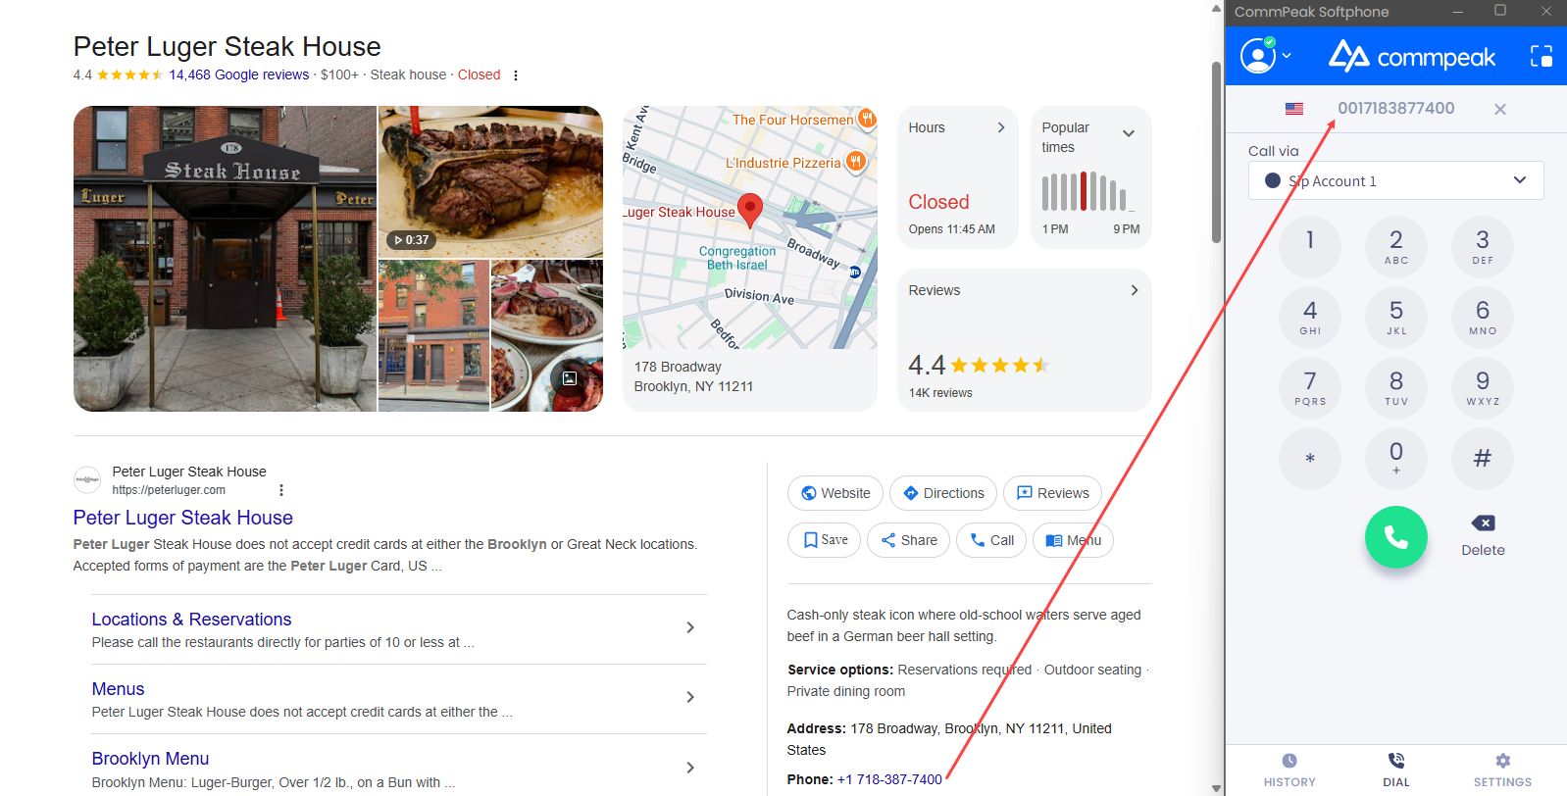The image size is (1567, 796).
Task: Dial digit 3 DEF on the keypad
Action: 1482,246
